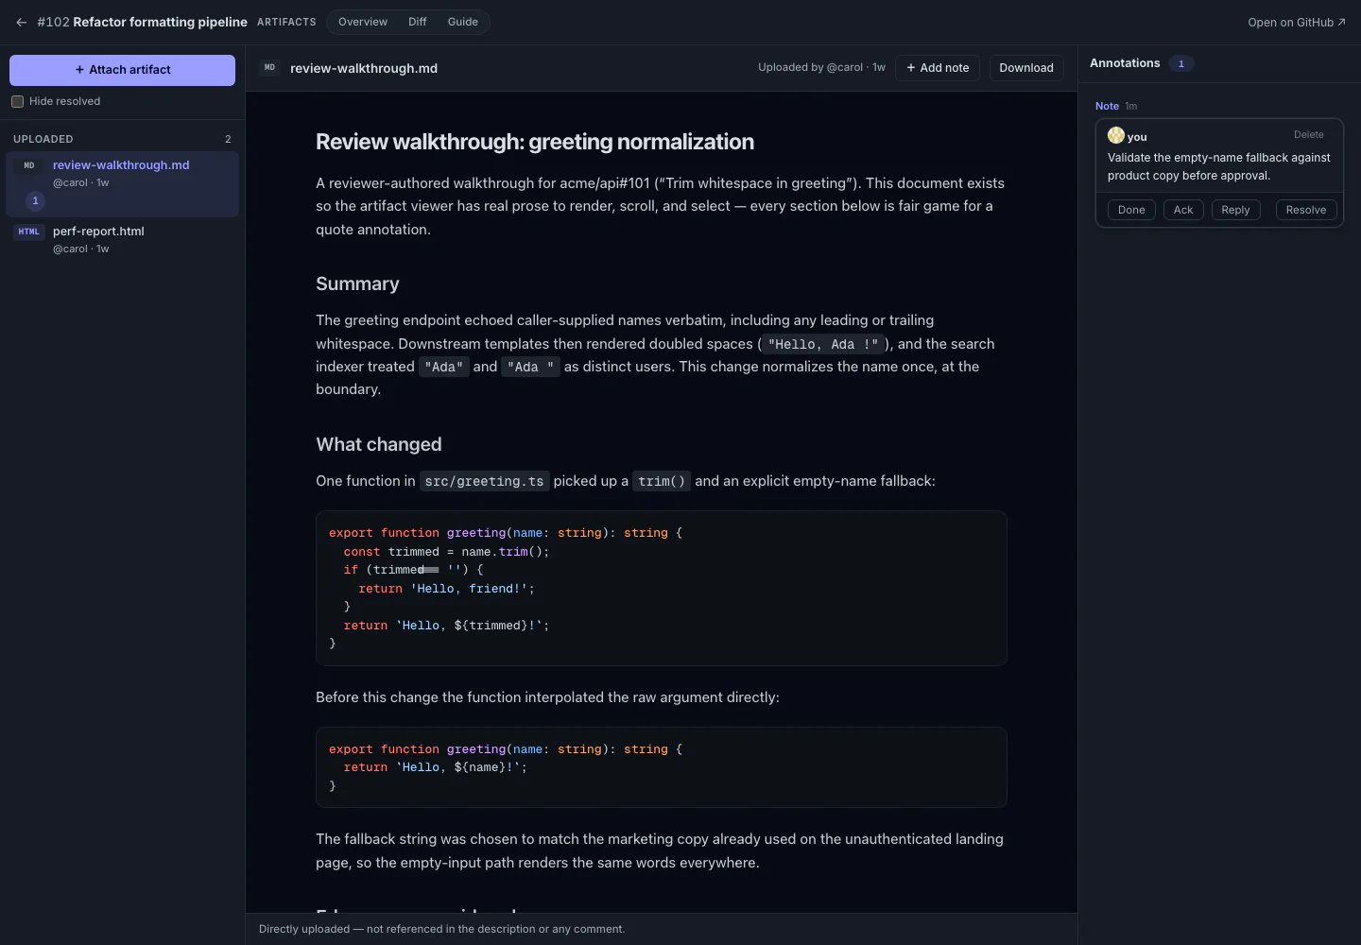Viewport: 1361px width, 945px height.
Task: Open the Guide tab
Action: (x=462, y=22)
